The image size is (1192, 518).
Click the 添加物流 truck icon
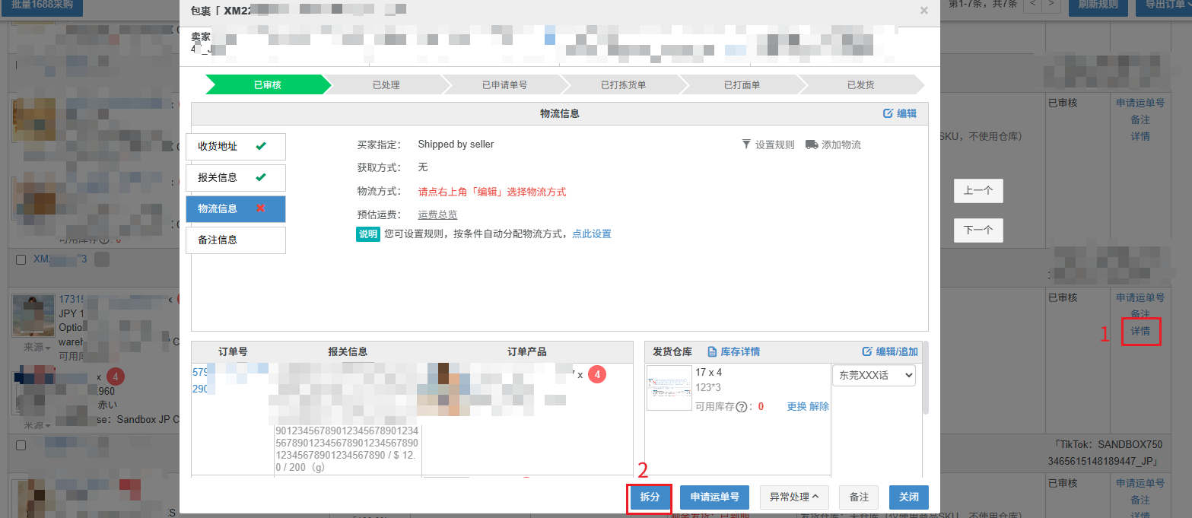[x=812, y=145]
